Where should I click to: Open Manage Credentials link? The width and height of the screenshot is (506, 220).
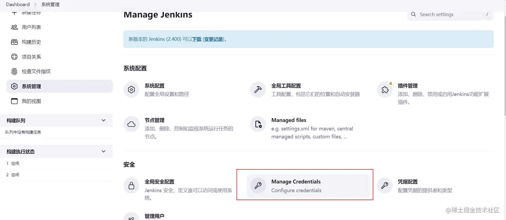(x=296, y=182)
